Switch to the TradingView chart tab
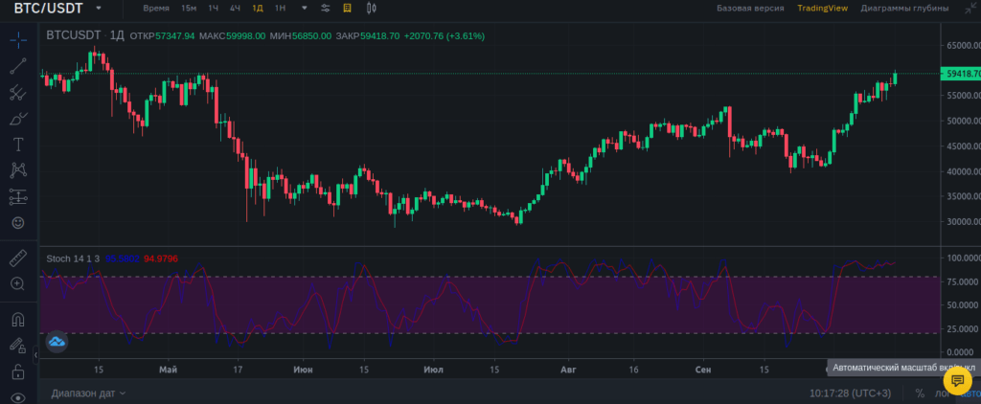981x404 pixels. (822, 9)
